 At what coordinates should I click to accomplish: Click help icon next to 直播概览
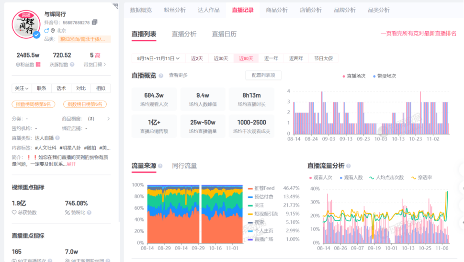[161, 76]
